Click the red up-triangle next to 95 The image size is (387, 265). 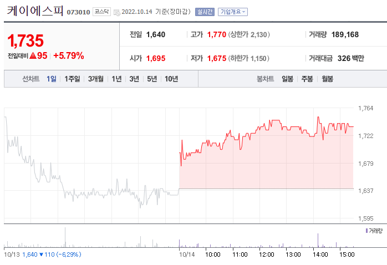pyautogui.click(x=33, y=56)
